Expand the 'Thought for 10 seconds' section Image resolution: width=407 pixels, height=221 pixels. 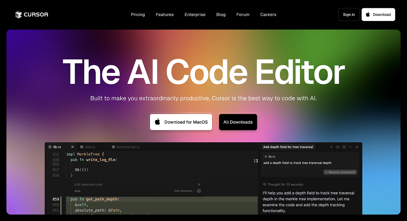[x=283, y=184]
